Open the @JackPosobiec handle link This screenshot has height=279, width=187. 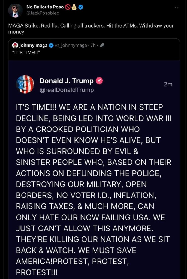(x=43, y=13)
